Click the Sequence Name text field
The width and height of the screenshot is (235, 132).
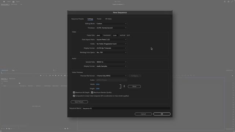click(126, 109)
